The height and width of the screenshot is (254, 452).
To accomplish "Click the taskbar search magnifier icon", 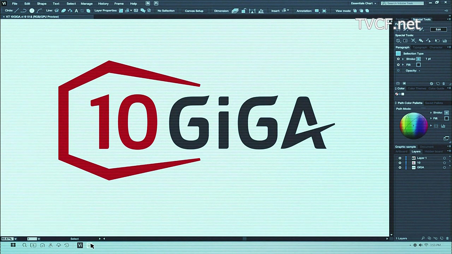I will click(24, 245).
